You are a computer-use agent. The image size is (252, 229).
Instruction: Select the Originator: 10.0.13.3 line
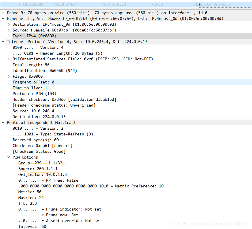click(x=43, y=174)
